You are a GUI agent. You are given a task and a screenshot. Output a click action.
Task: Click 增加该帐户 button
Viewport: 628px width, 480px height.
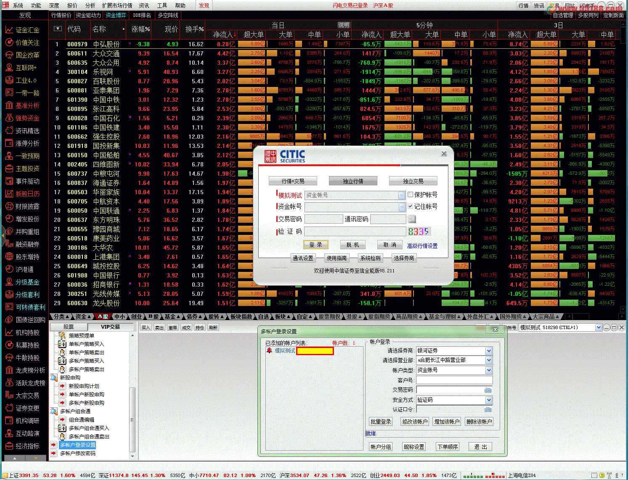(x=447, y=422)
